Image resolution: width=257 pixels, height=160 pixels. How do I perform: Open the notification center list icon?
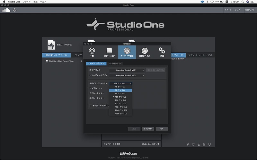pos(252,2)
